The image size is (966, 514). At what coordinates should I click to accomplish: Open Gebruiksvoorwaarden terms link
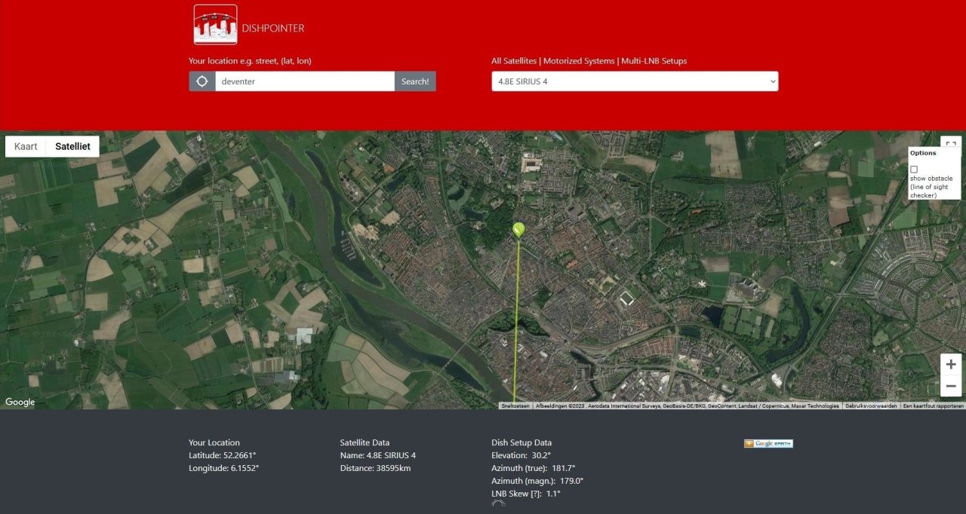tap(871, 405)
